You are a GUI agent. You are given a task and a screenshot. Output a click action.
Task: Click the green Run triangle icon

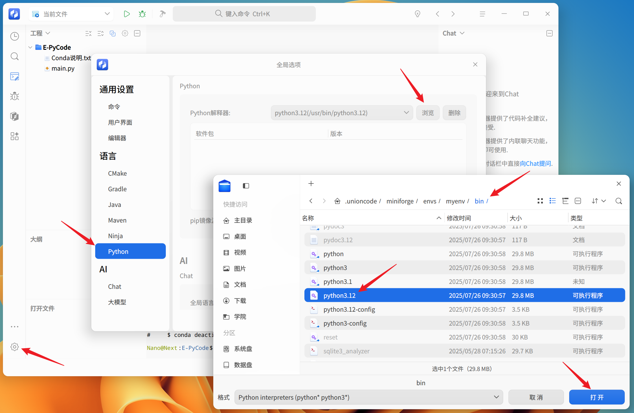tap(126, 14)
